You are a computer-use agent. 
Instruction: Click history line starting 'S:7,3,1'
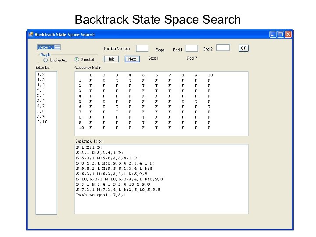pos(118,190)
